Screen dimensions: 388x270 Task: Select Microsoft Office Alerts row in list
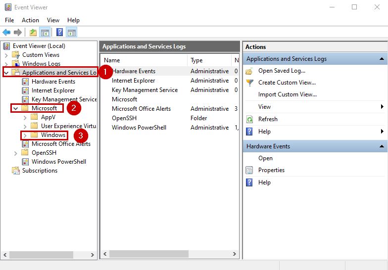170,109
